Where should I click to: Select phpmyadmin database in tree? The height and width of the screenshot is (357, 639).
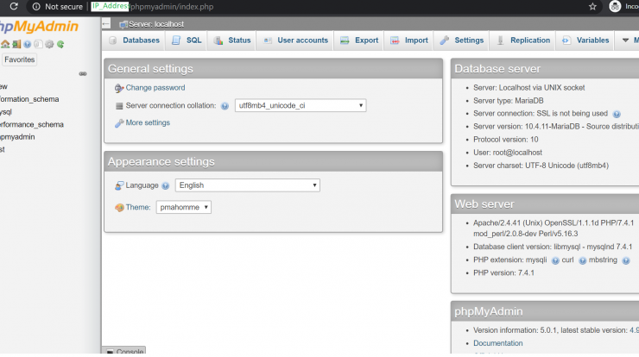click(17, 137)
